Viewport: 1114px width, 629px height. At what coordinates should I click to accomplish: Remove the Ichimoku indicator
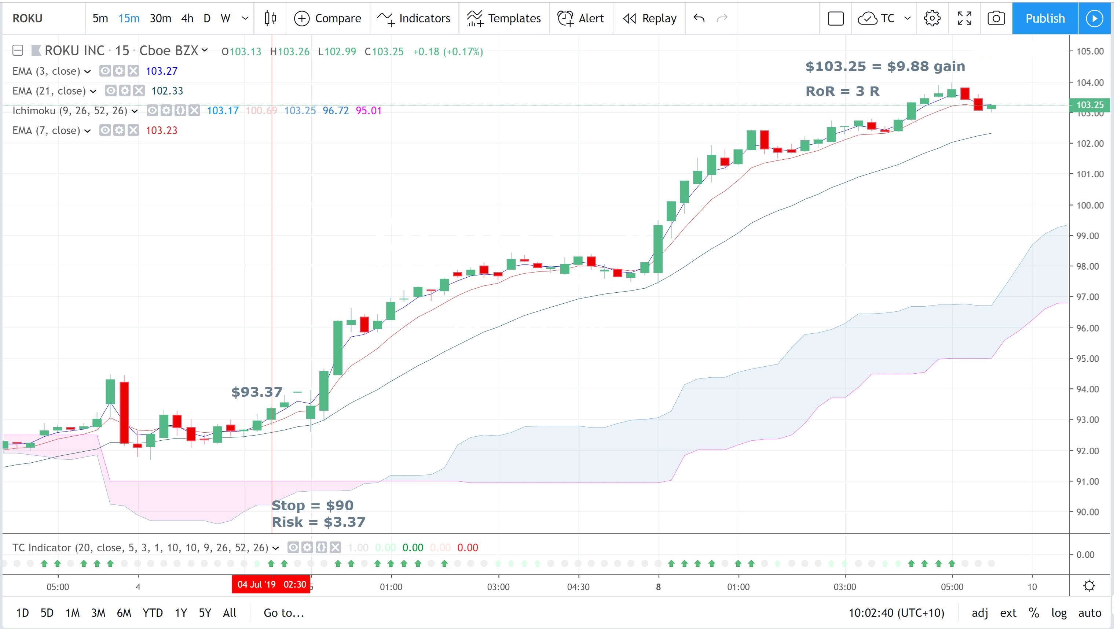194,111
